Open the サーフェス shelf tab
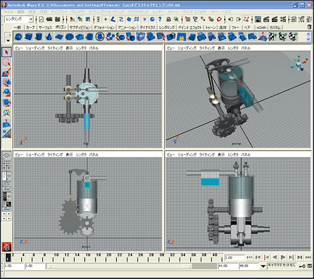This screenshot has height=279, width=314. coord(45,28)
